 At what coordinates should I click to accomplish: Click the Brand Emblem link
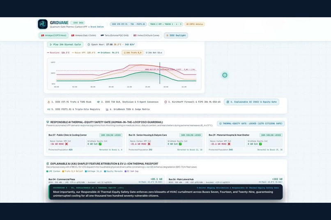pyautogui.click(x=97, y=27)
